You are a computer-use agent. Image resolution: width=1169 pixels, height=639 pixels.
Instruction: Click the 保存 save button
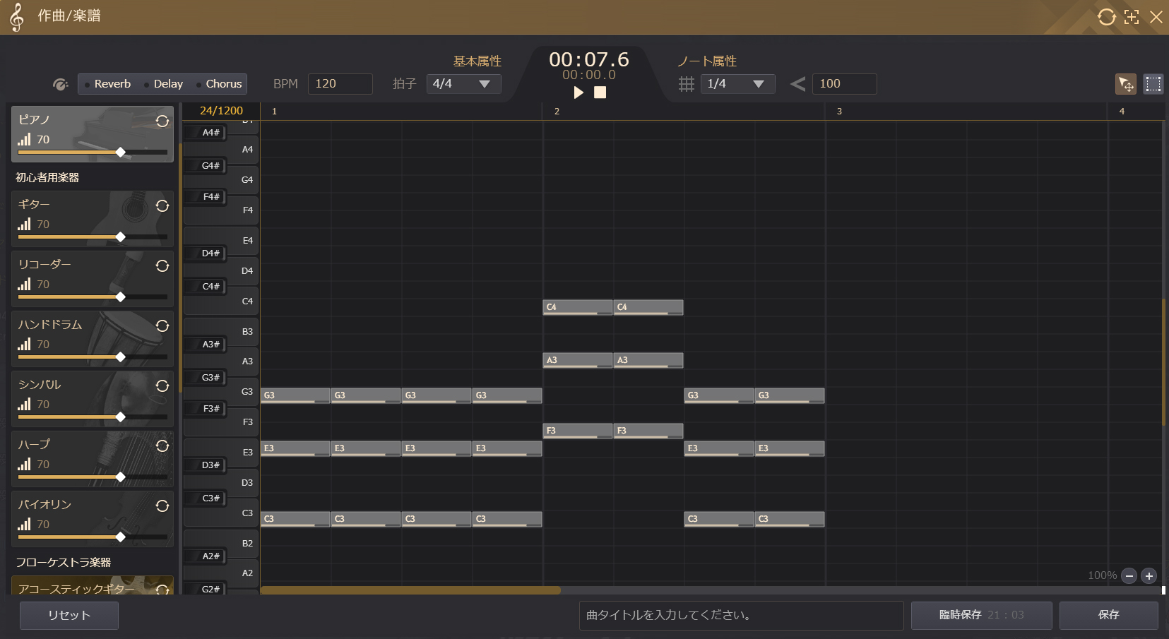tap(1108, 615)
